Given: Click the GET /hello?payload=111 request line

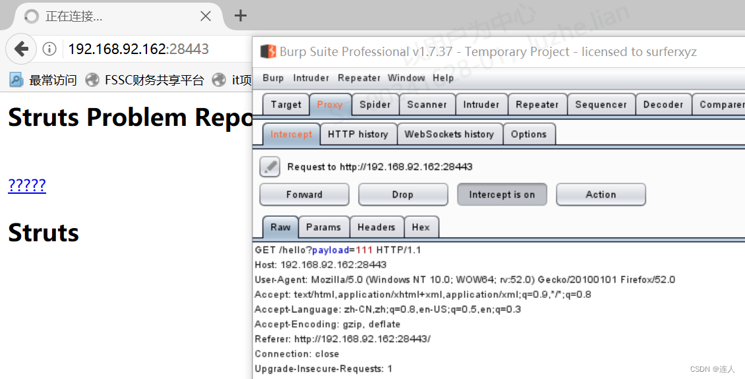Looking at the screenshot, I should coord(338,250).
